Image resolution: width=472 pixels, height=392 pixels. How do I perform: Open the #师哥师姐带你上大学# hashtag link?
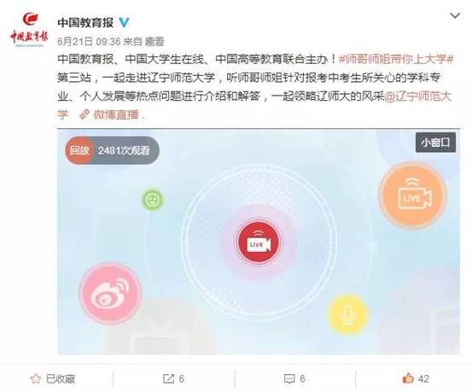point(396,59)
